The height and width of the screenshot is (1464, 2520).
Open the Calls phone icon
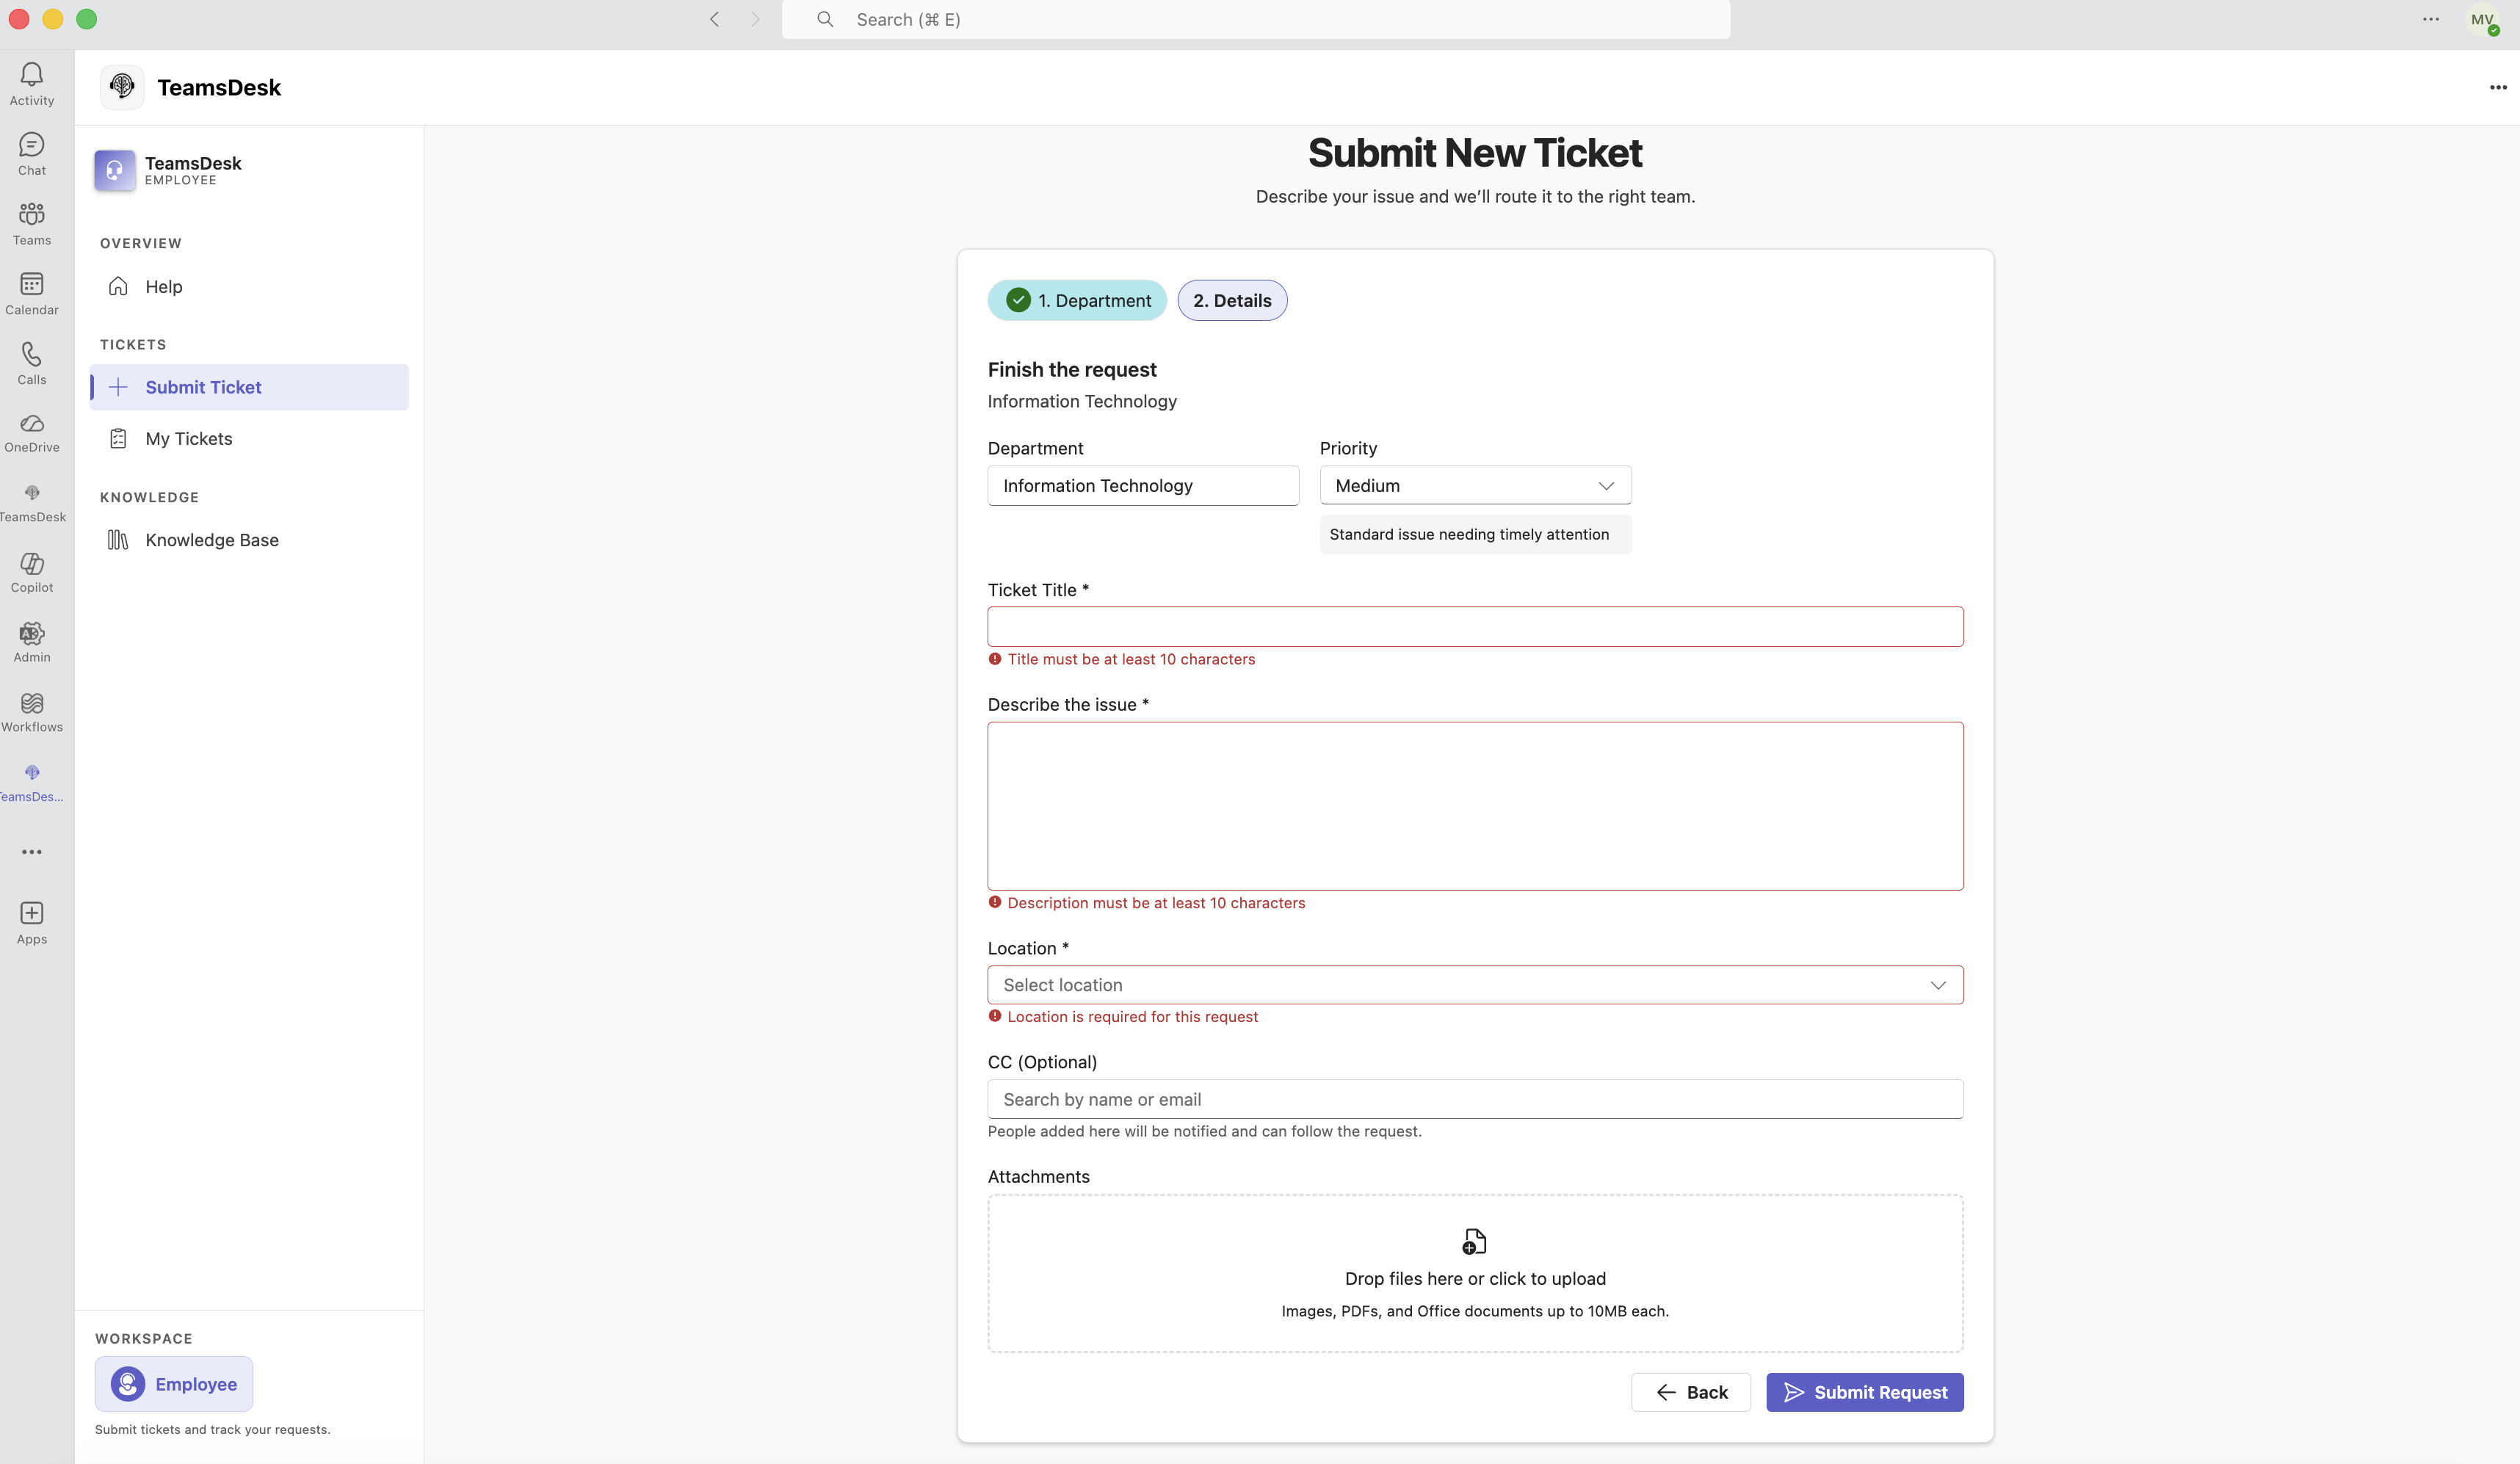(x=32, y=354)
